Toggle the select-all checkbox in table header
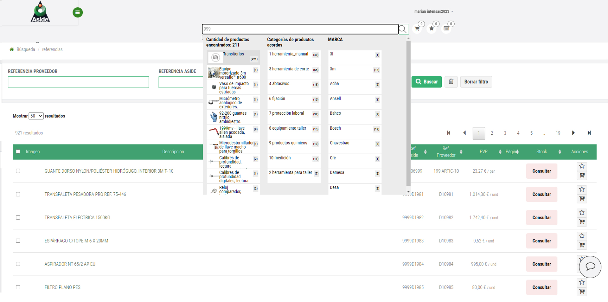The image size is (608, 302). (18, 151)
